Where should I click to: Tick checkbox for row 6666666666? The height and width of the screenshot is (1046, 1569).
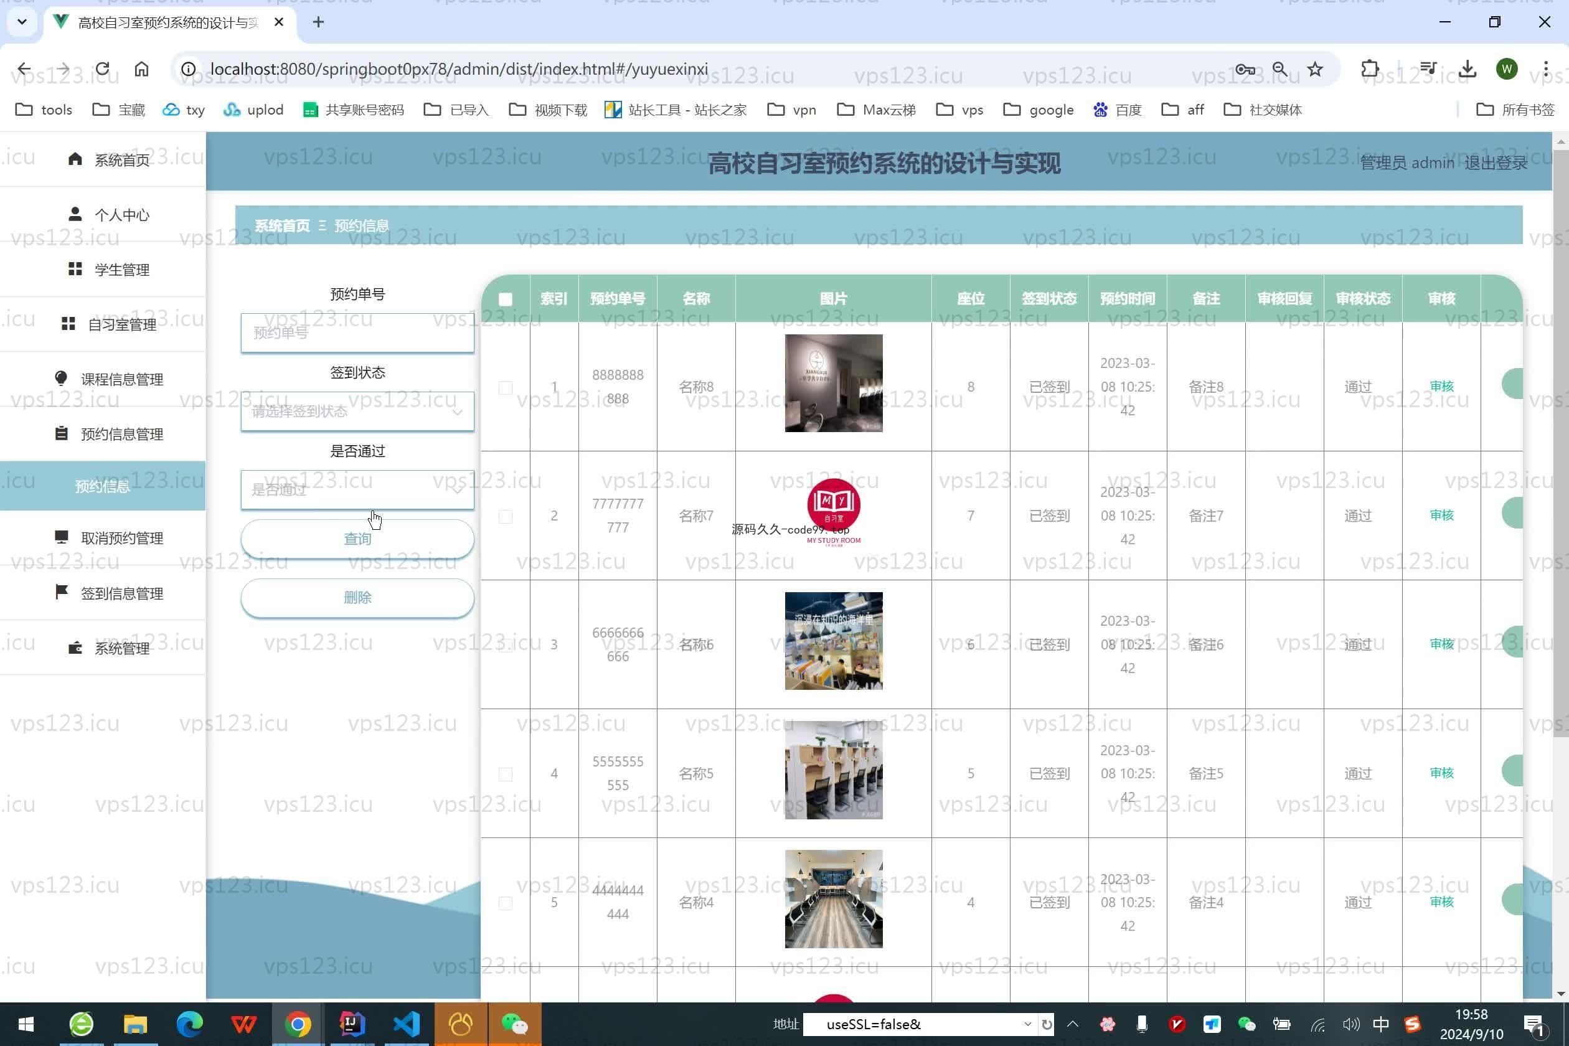pyautogui.click(x=506, y=644)
